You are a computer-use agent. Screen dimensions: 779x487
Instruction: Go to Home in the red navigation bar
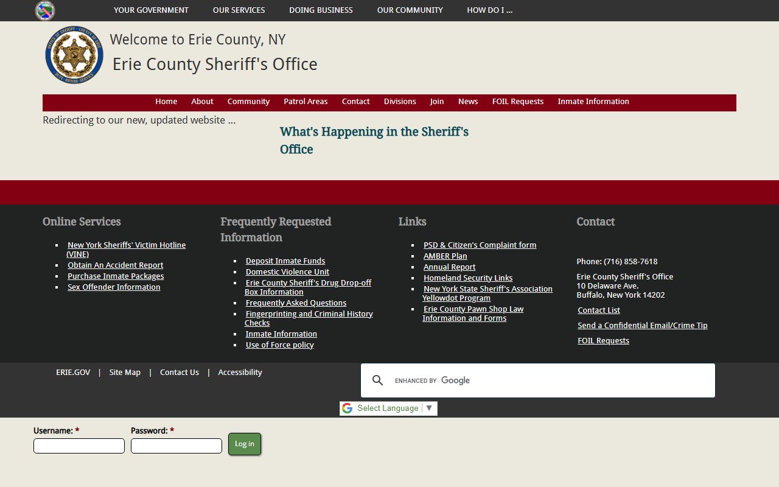[166, 102]
